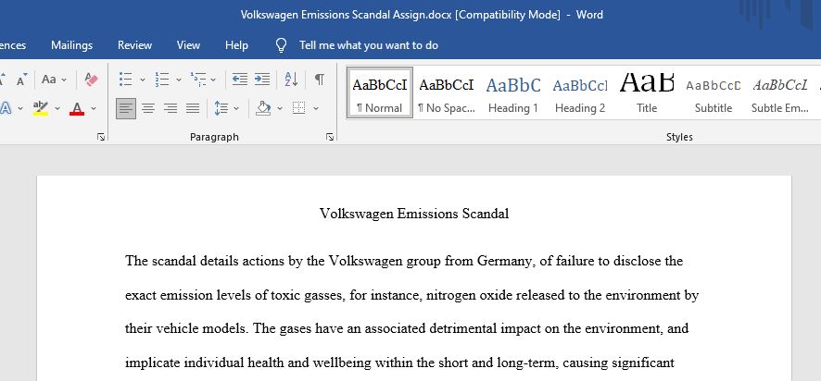
Task: Click the lightbulb Tell Me icon
Action: coord(281,45)
